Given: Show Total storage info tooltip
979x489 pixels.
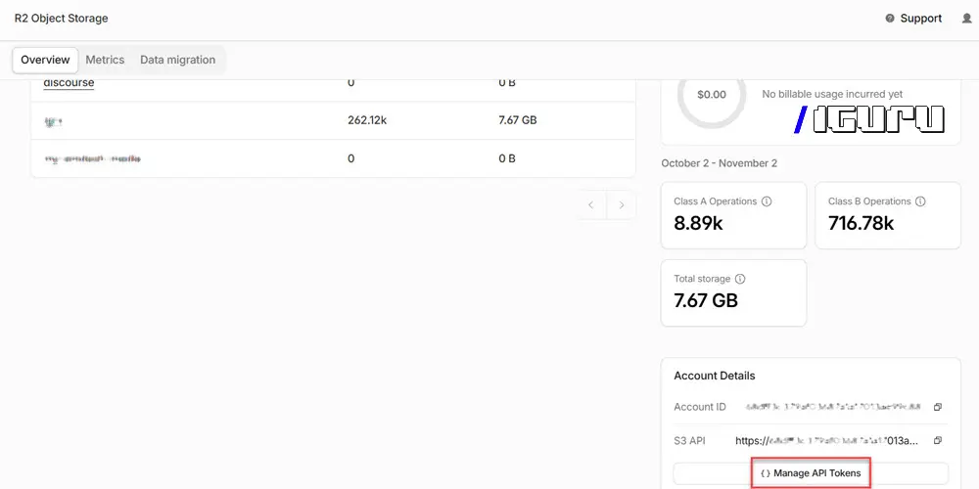Looking at the screenshot, I should click(x=740, y=279).
